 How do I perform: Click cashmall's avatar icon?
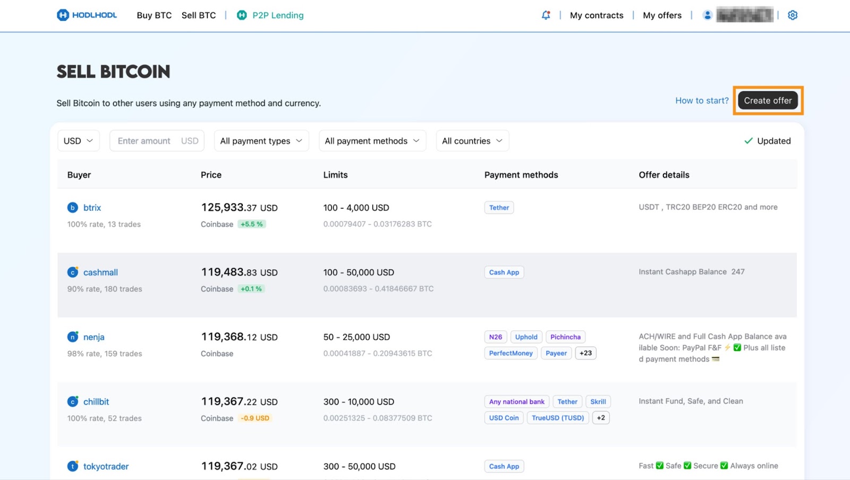(x=73, y=272)
